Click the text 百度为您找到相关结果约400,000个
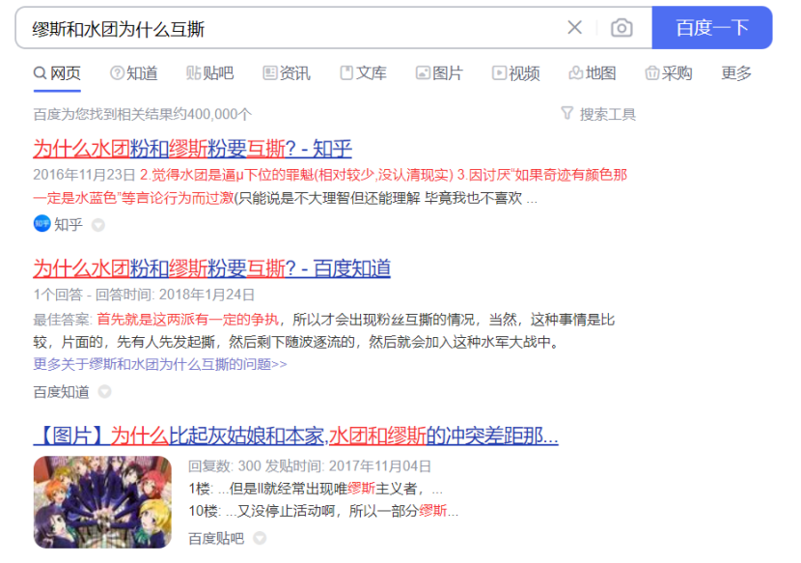This screenshot has height=563, width=801. pyautogui.click(x=143, y=114)
